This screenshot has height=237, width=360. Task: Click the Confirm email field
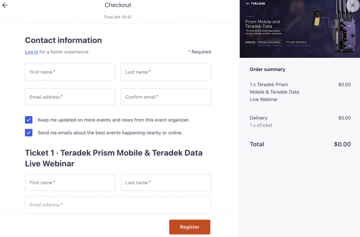(x=165, y=97)
